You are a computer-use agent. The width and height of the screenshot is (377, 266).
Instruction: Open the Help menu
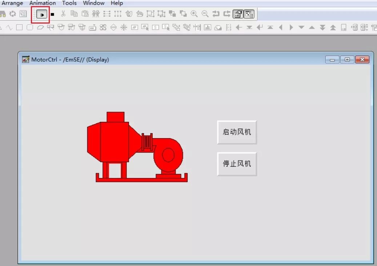coord(117,3)
